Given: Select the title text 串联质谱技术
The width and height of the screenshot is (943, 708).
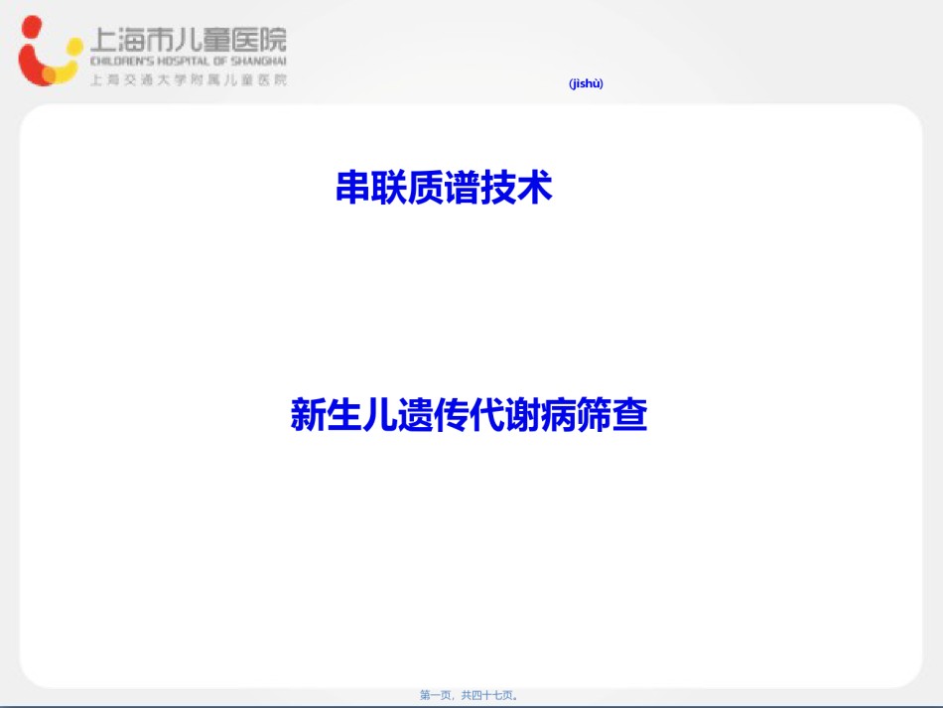Looking at the screenshot, I should pos(444,187).
